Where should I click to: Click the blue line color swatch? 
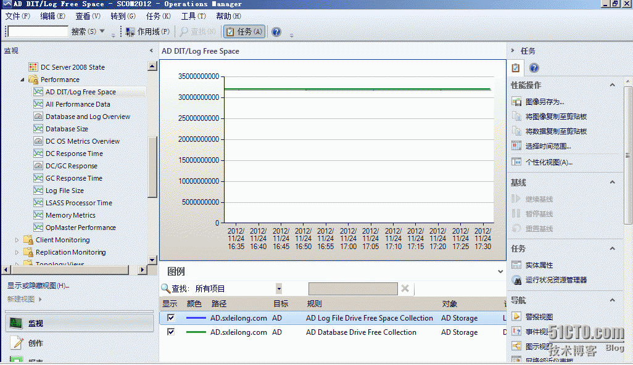(x=196, y=318)
